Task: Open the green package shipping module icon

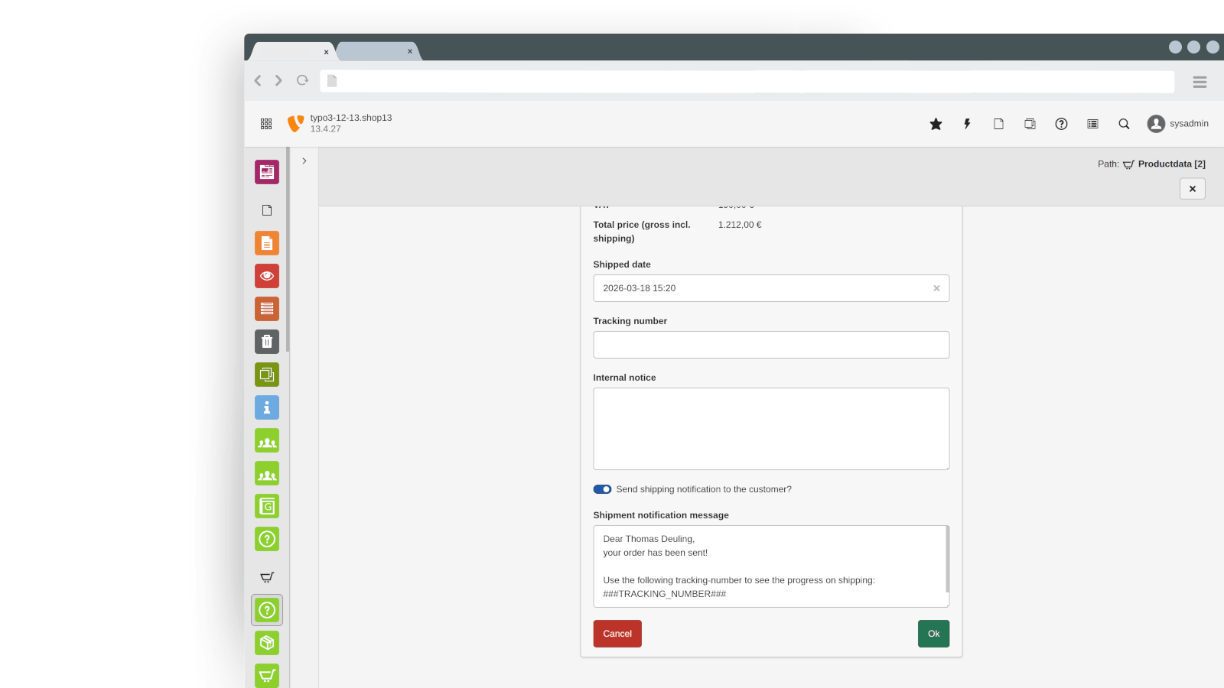Action: pyautogui.click(x=267, y=643)
